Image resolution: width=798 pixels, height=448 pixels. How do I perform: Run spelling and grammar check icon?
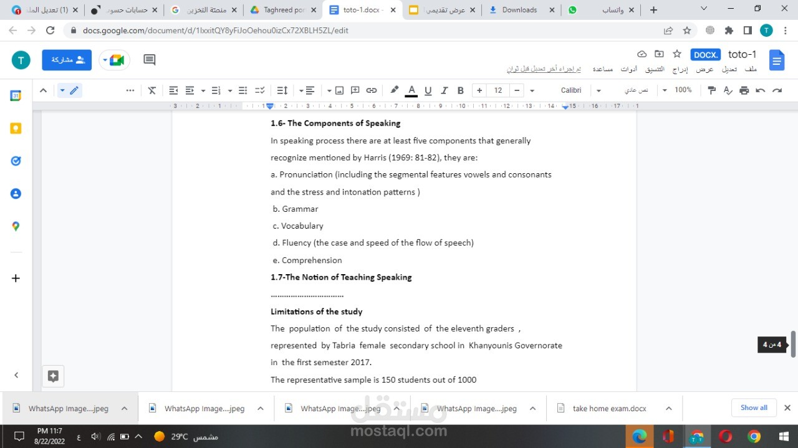[x=728, y=90]
